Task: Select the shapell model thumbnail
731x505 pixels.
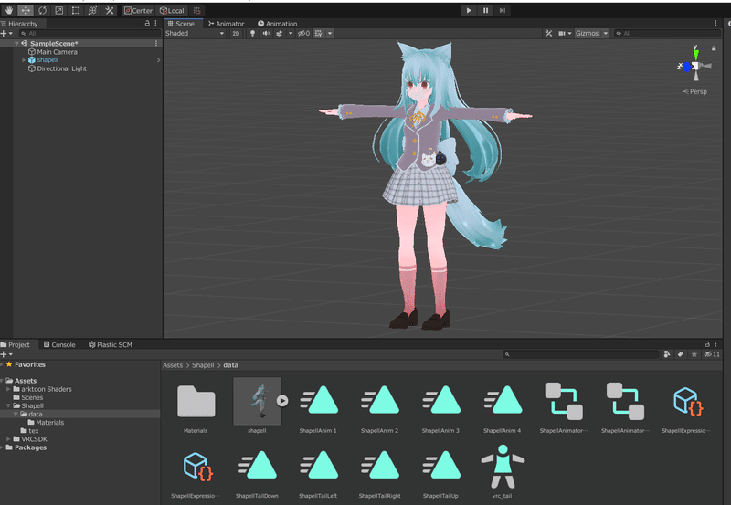Action: (x=257, y=401)
